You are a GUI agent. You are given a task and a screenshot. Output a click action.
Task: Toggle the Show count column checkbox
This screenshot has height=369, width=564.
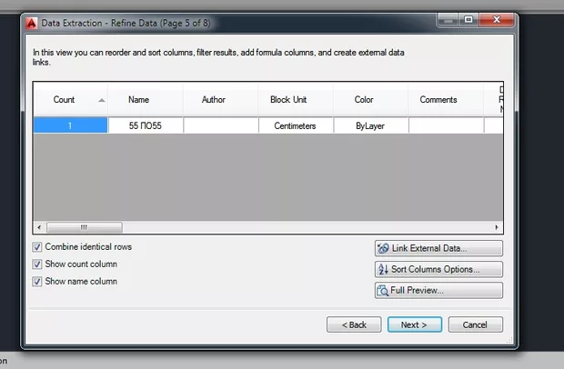point(37,264)
